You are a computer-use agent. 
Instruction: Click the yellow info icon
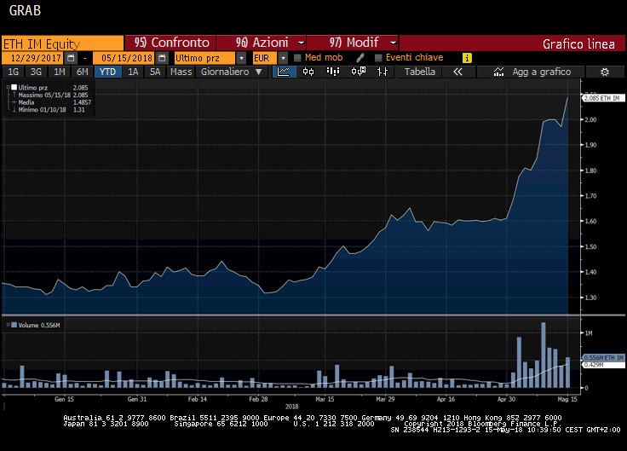pos(467,57)
